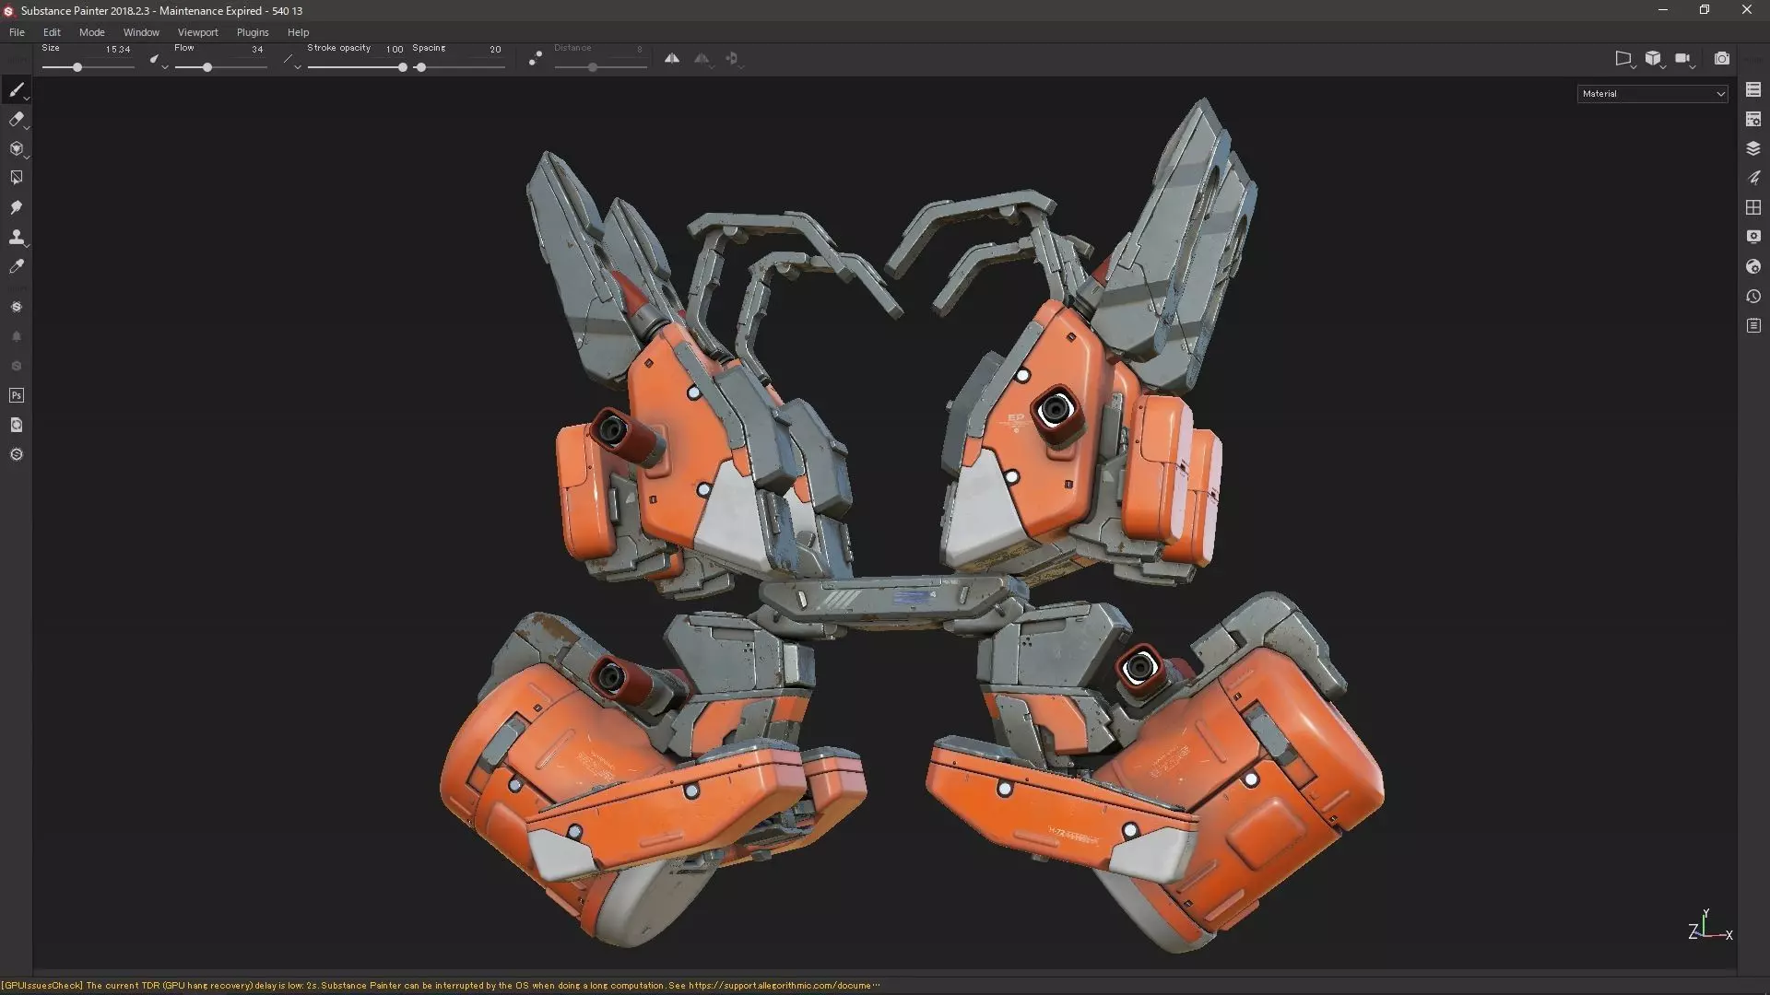Expand the Eraser tool options arrow
Screen dimensions: 1770x995
tap(27, 128)
